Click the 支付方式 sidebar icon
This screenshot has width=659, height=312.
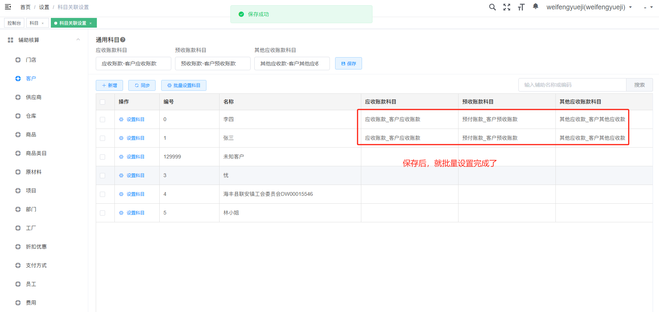(x=18, y=265)
